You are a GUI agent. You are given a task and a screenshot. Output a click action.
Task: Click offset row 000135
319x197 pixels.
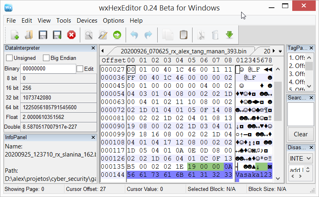(113, 167)
